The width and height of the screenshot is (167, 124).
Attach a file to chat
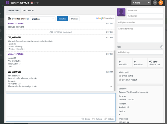pos(109,119)
